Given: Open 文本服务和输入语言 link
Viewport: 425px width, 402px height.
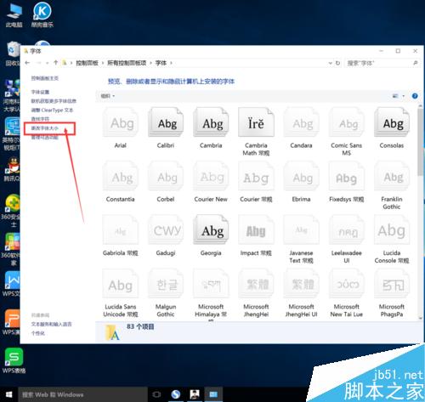Looking at the screenshot, I should pos(51,324).
